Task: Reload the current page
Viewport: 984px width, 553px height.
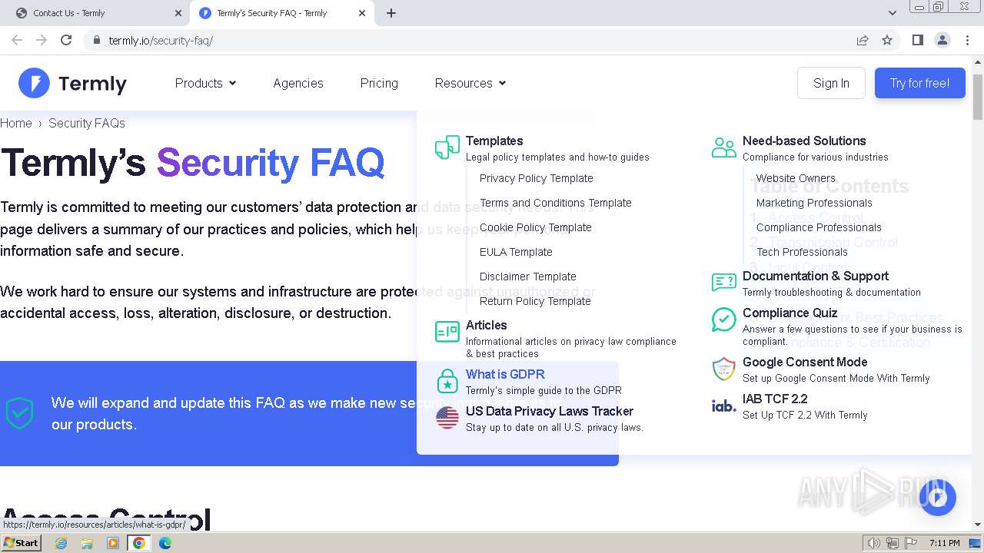Action: click(x=66, y=40)
